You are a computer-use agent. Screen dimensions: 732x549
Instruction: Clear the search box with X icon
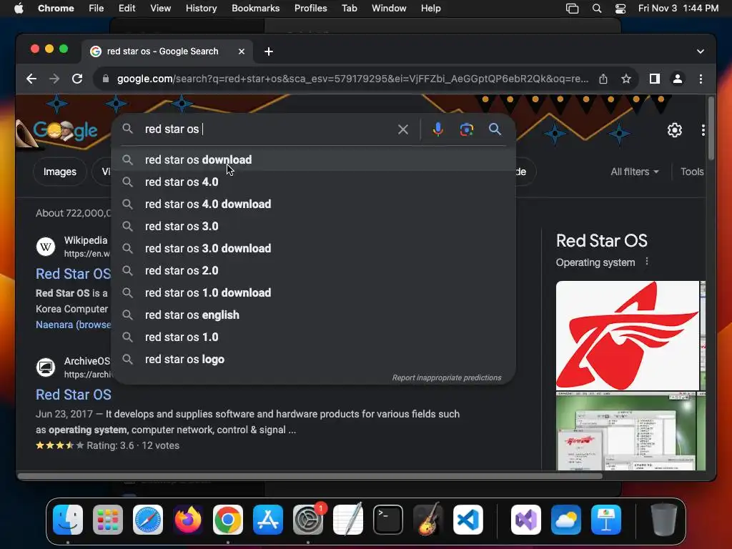pyautogui.click(x=403, y=129)
